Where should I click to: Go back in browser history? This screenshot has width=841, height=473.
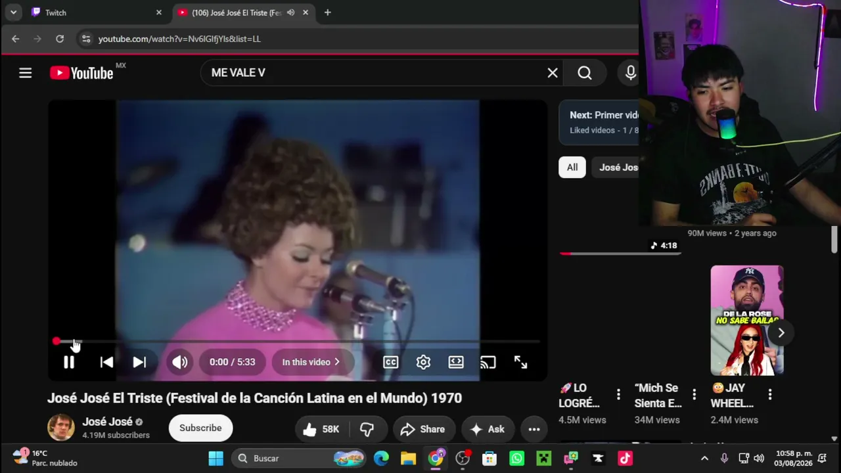tap(15, 39)
